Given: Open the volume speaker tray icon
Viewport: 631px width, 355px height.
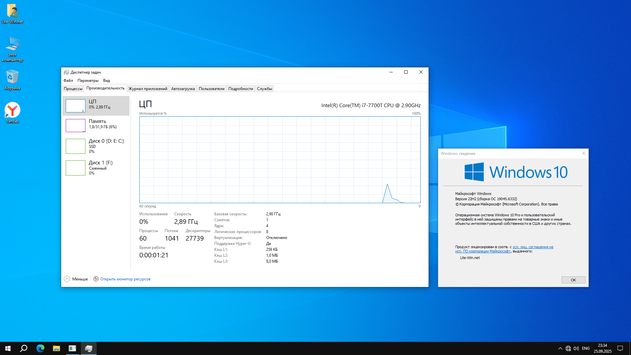Looking at the screenshot, I should [576, 348].
